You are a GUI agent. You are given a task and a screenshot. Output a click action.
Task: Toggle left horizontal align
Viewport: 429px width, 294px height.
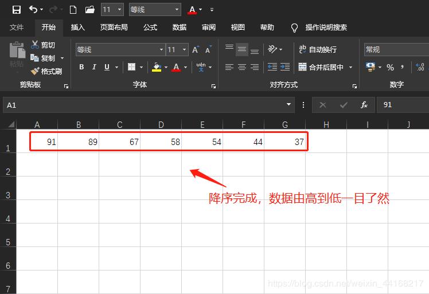[x=229, y=67]
